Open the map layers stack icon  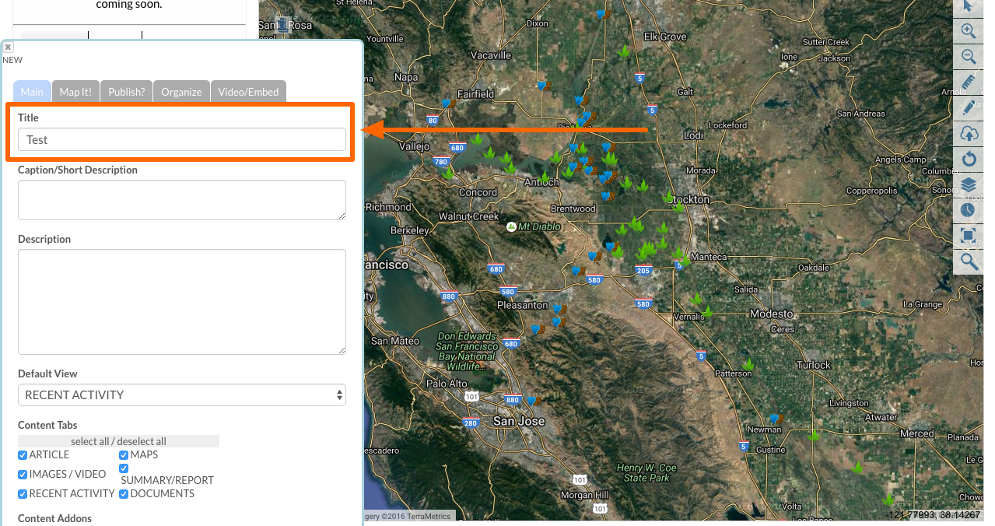pyautogui.click(x=969, y=185)
